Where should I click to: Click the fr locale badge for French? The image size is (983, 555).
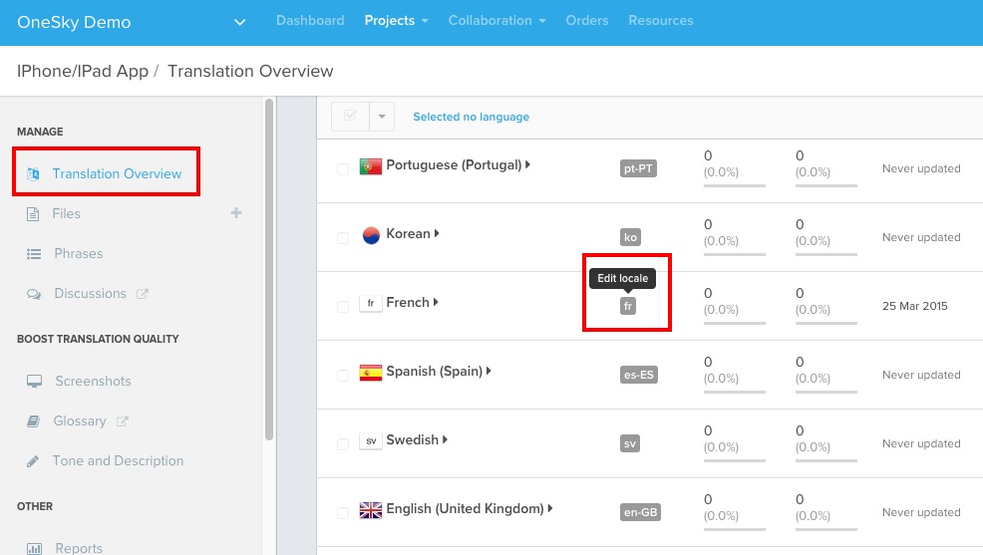[627, 306]
